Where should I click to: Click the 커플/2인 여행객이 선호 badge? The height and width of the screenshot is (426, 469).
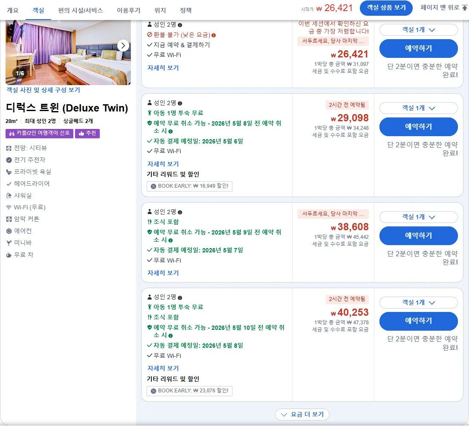[40, 134]
